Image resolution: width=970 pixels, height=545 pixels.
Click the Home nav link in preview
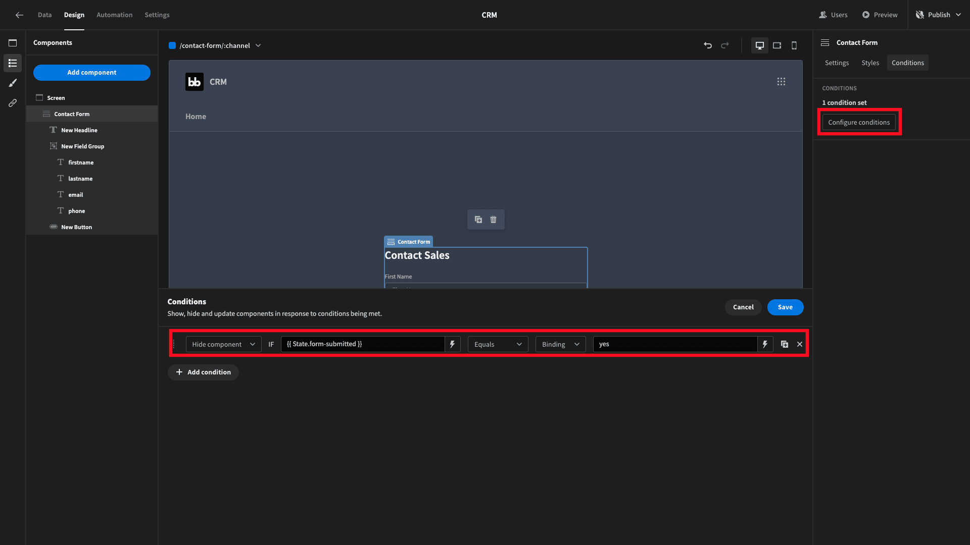[196, 117]
